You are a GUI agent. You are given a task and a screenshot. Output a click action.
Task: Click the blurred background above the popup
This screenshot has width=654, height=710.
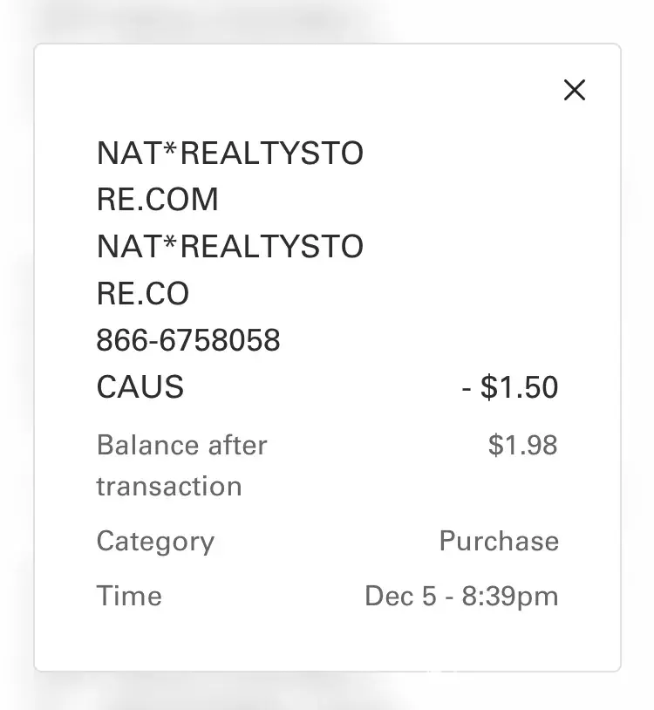coord(327,19)
